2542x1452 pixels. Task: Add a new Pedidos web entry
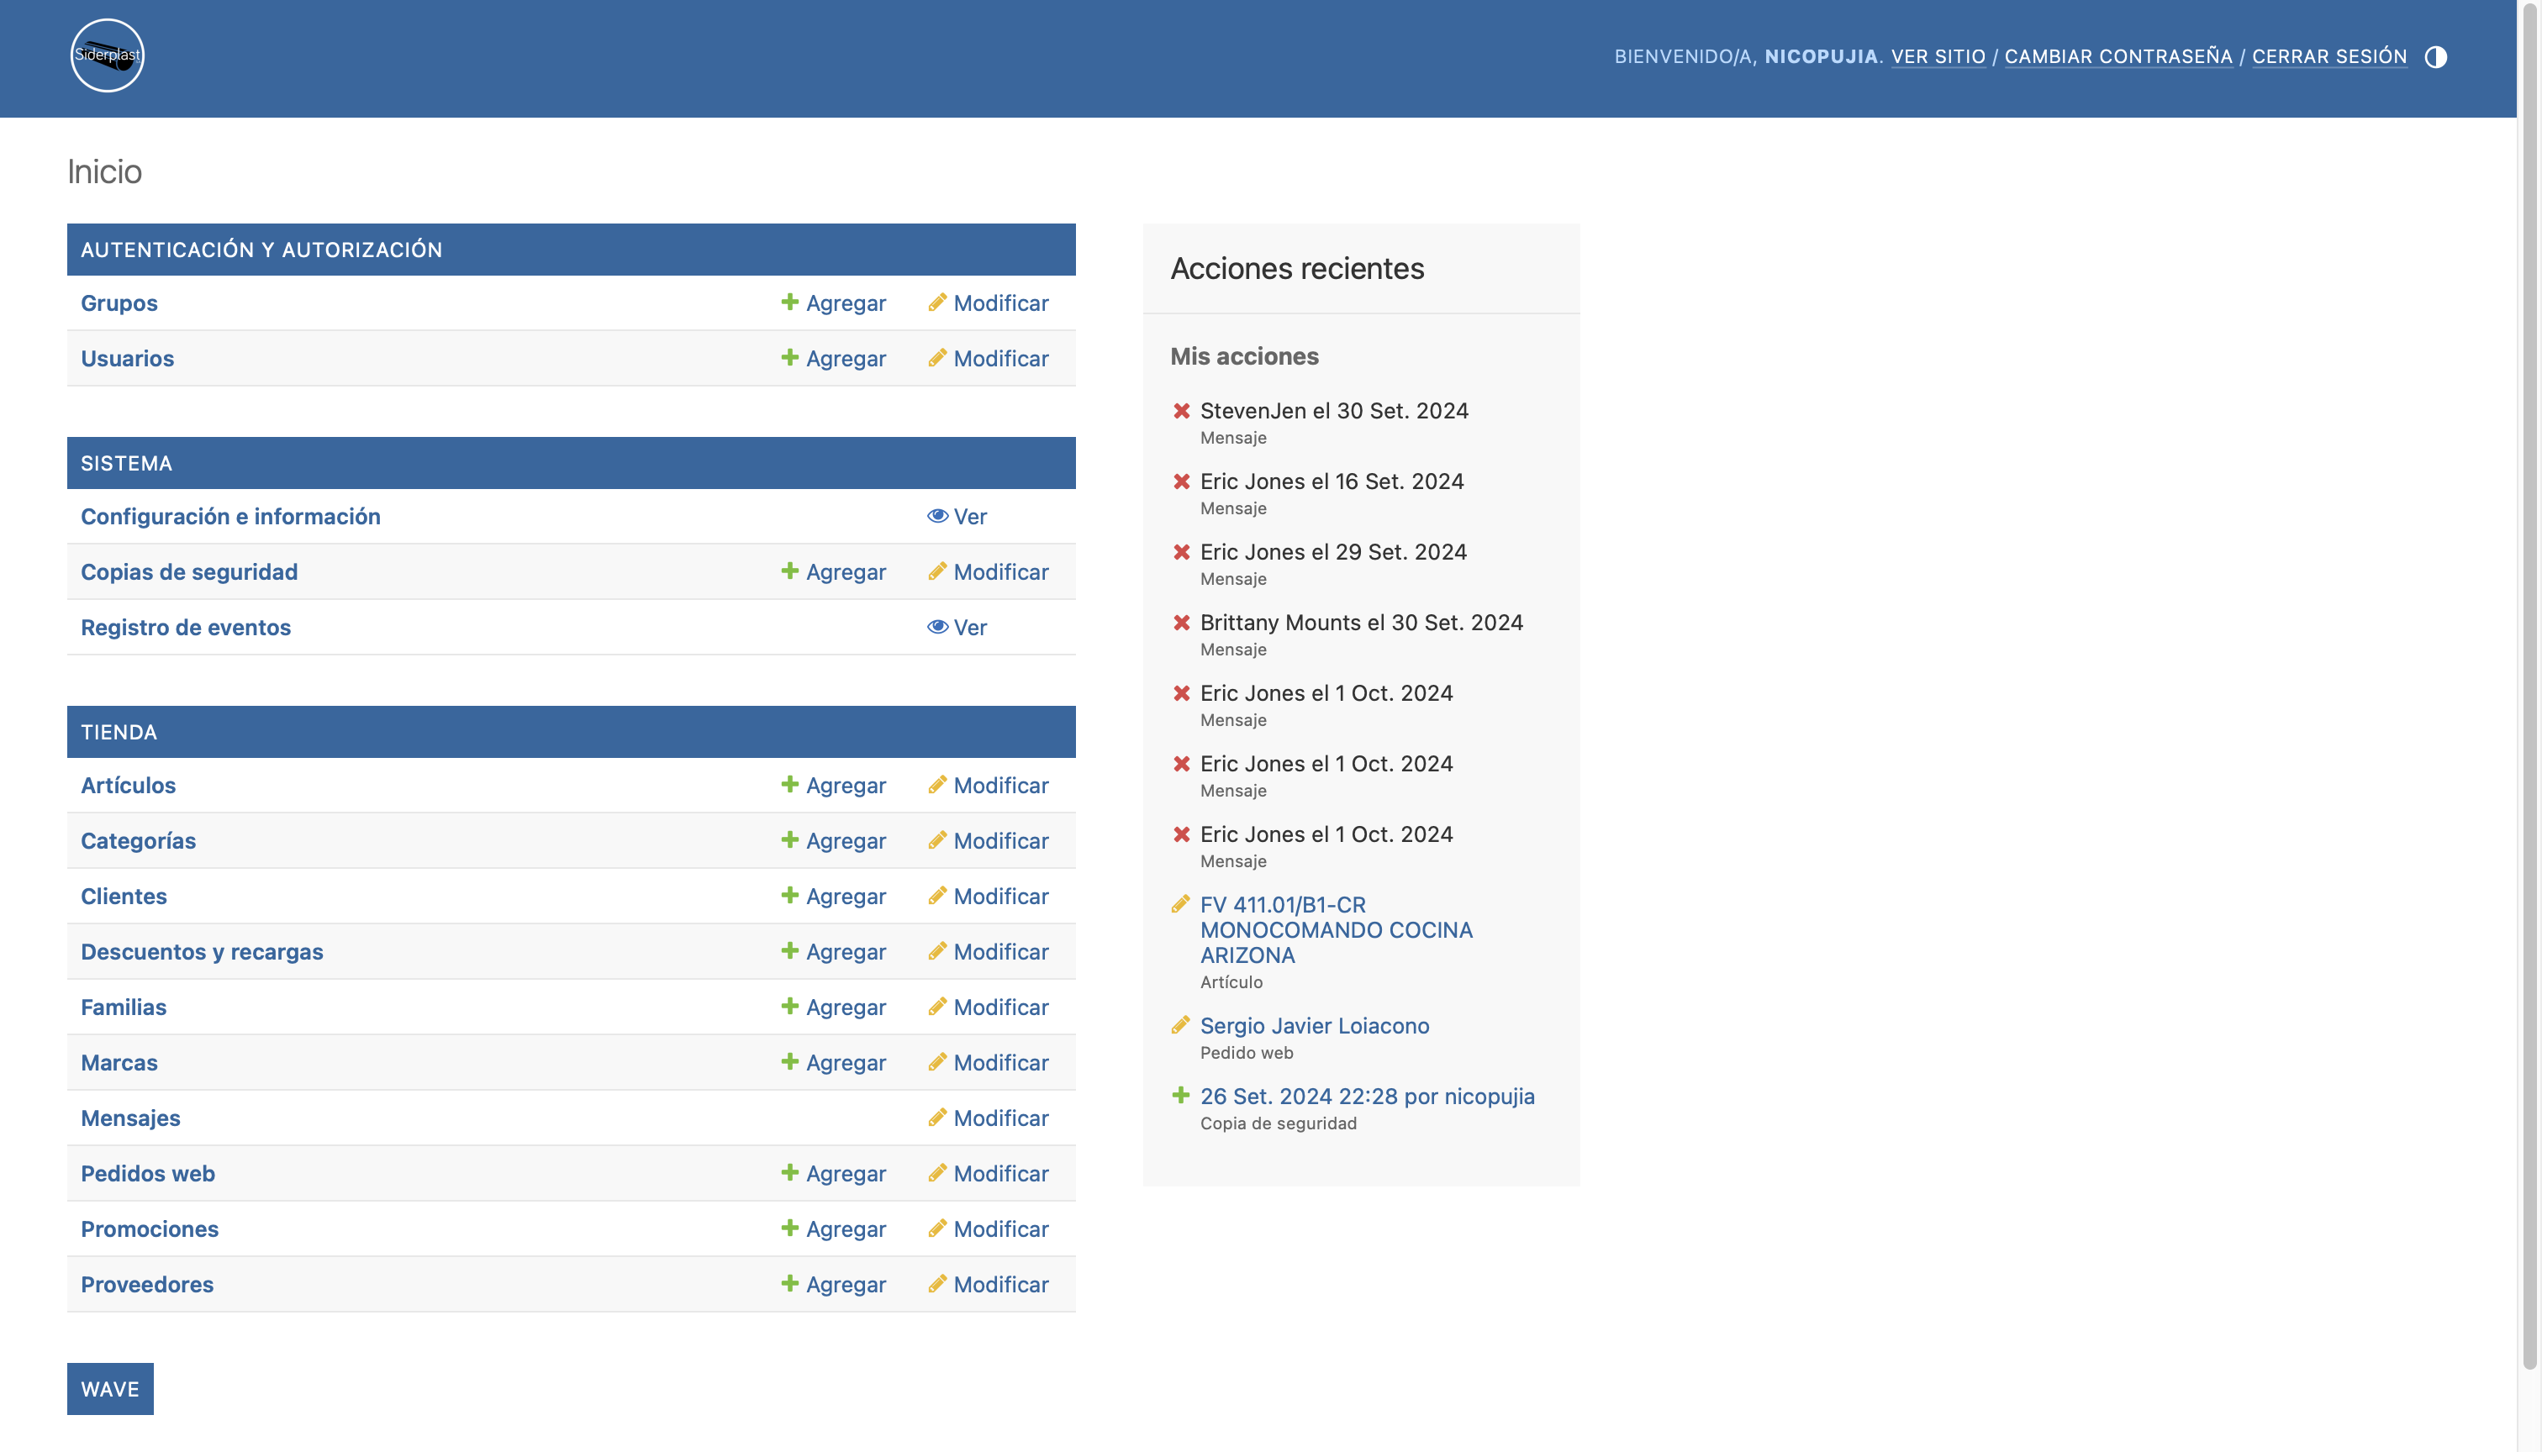tap(833, 1174)
